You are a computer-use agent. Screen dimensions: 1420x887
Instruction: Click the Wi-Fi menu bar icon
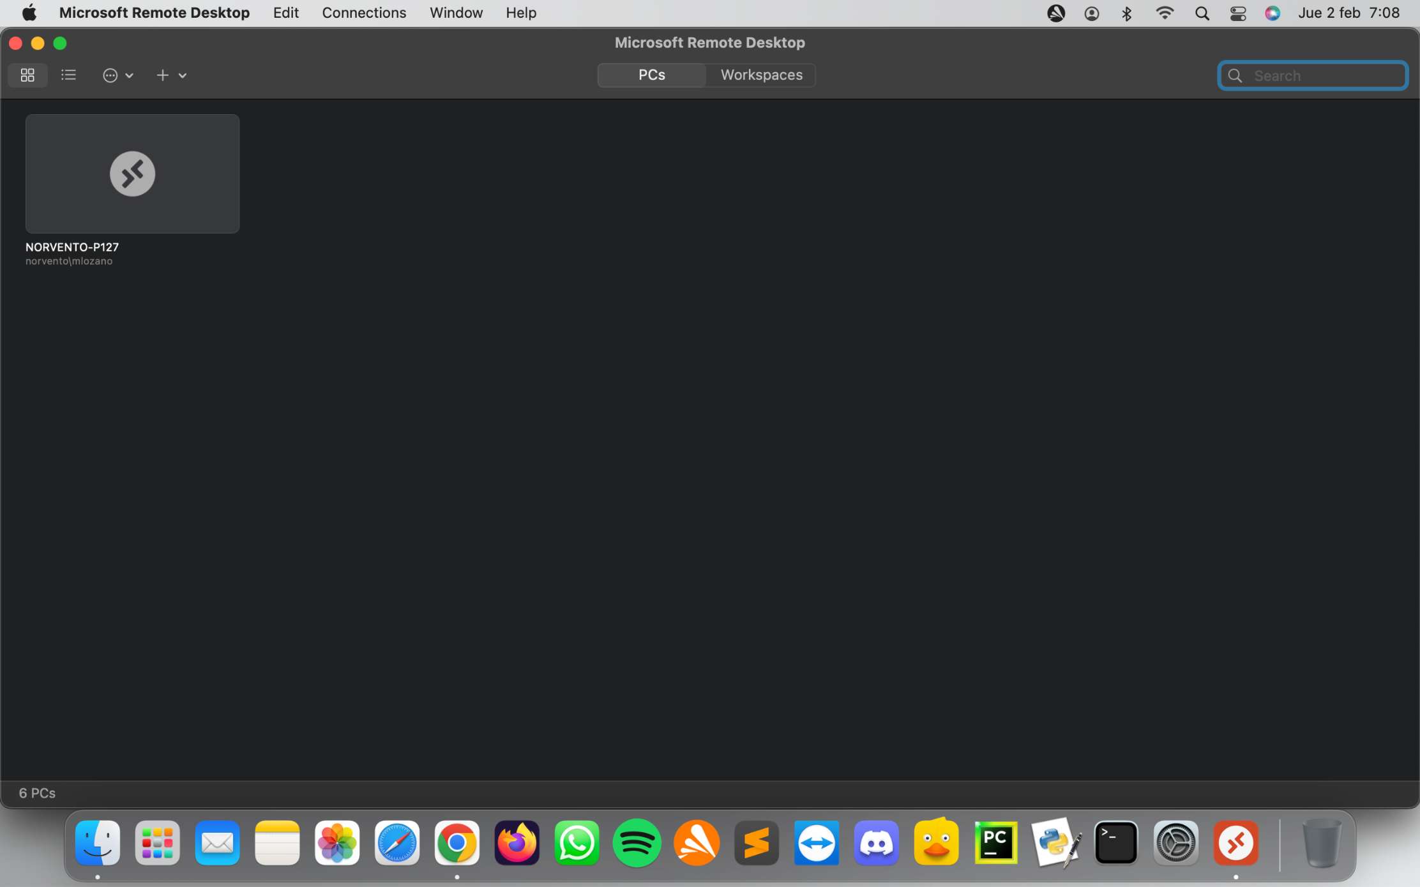(1165, 13)
